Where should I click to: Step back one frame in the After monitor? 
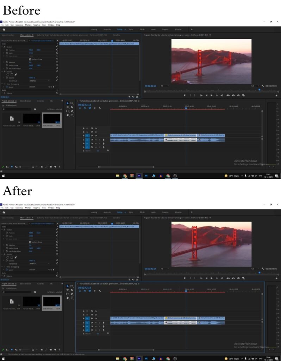(206, 278)
